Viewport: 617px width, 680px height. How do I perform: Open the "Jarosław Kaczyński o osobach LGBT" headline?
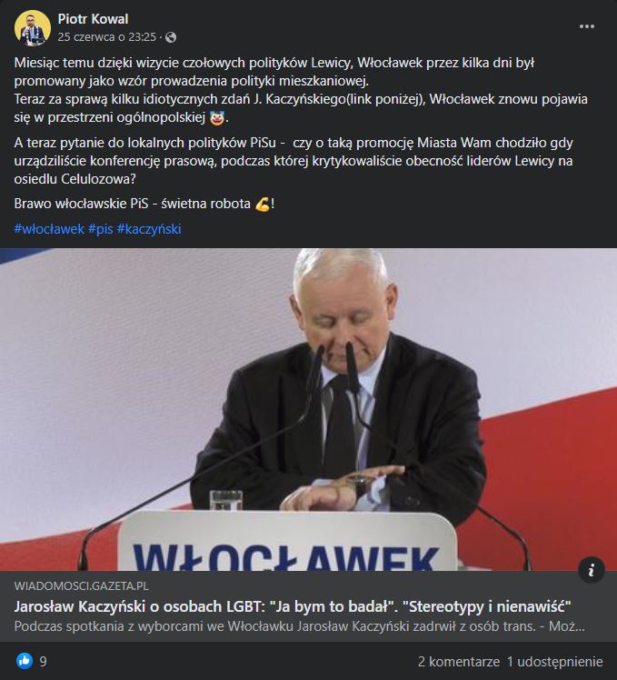[293, 606]
